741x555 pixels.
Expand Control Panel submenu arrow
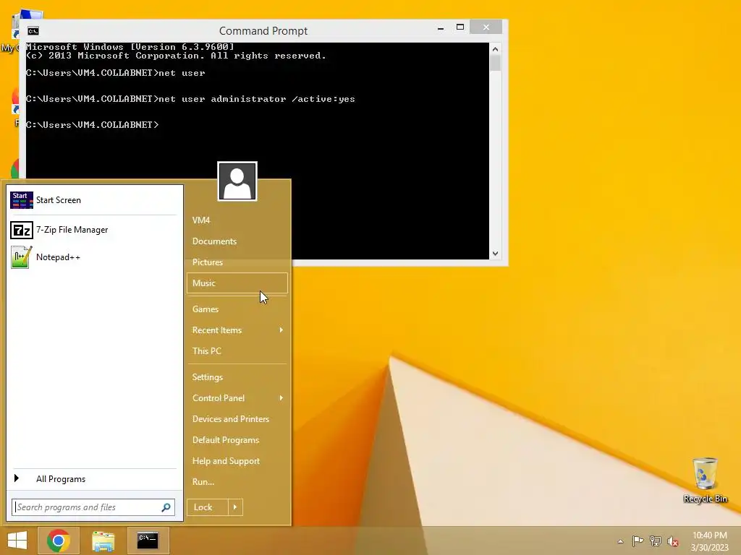281,398
